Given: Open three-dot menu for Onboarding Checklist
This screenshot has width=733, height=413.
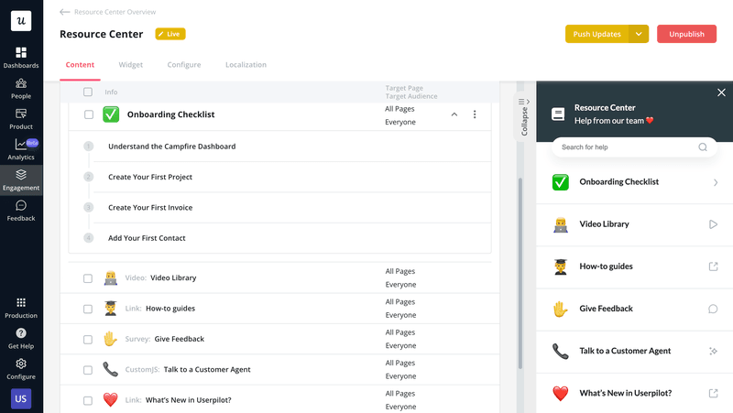Looking at the screenshot, I should 475,114.
